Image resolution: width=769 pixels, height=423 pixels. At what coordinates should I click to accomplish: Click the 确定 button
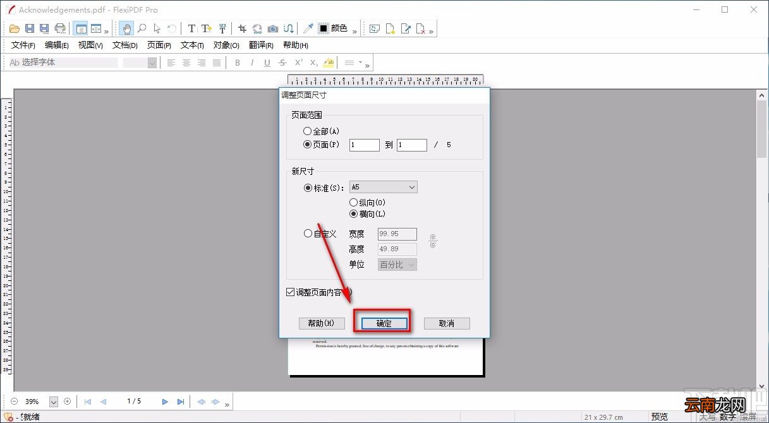(x=384, y=323)
